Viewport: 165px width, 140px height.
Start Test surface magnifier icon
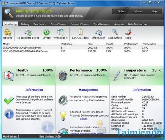[x=115, y=32]
